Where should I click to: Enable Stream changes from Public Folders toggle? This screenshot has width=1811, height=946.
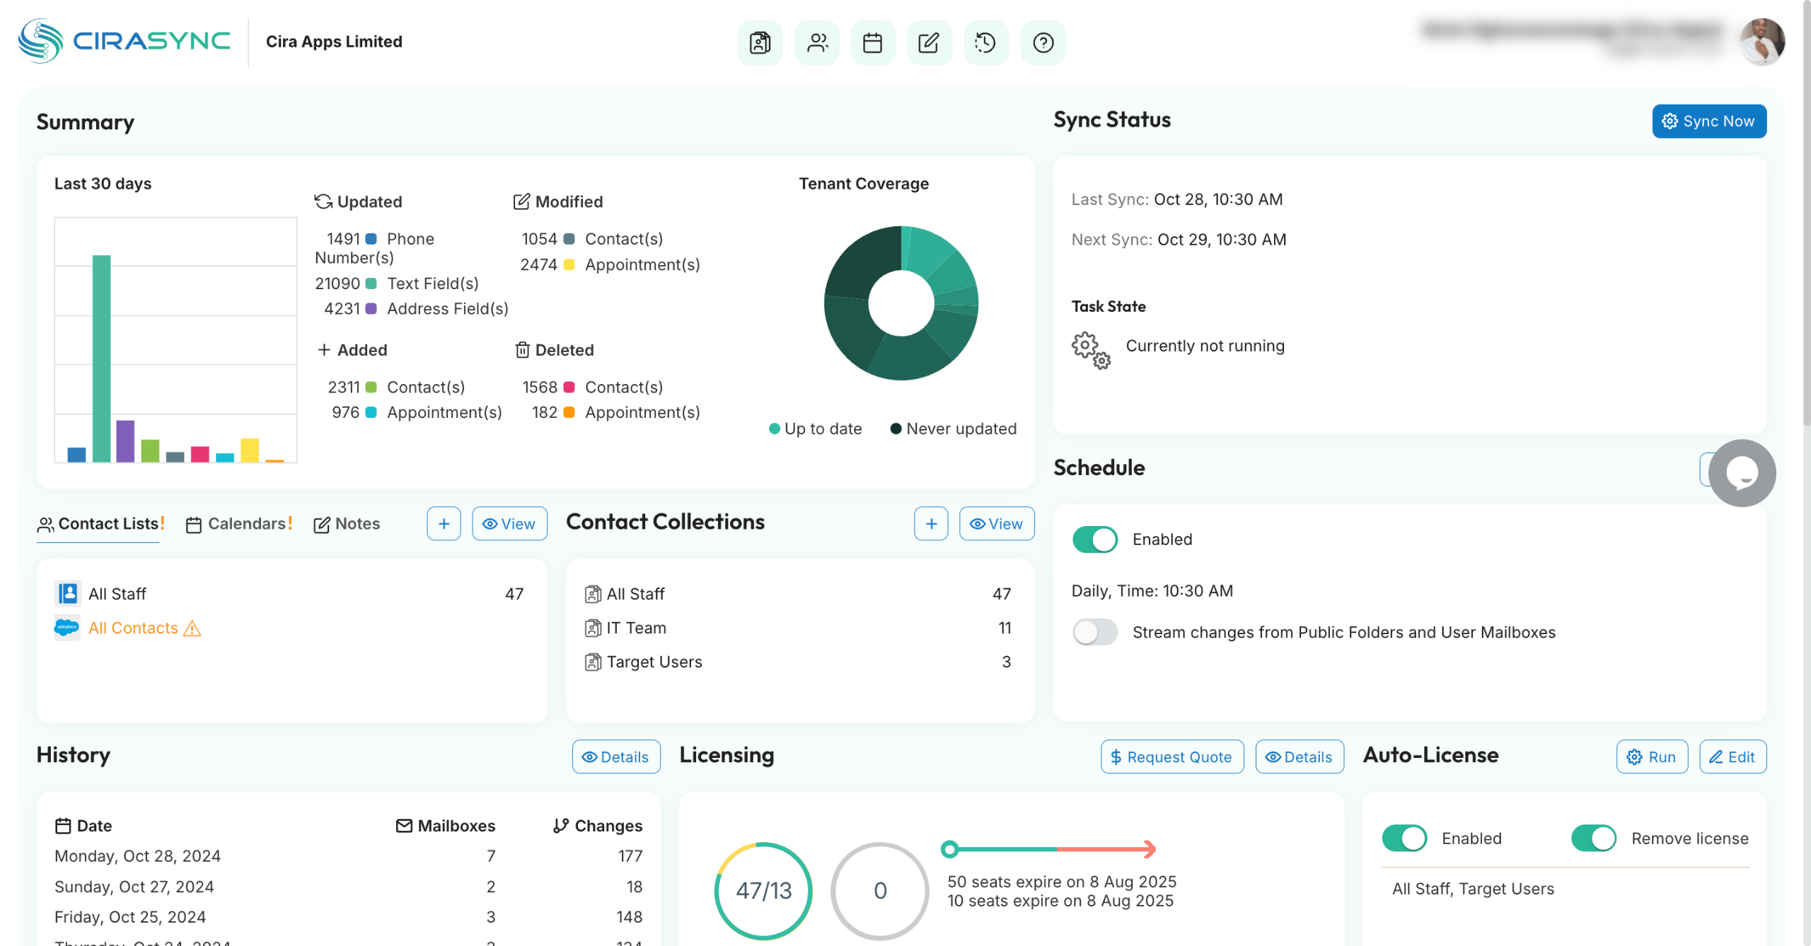click(x=1094, y=632)
